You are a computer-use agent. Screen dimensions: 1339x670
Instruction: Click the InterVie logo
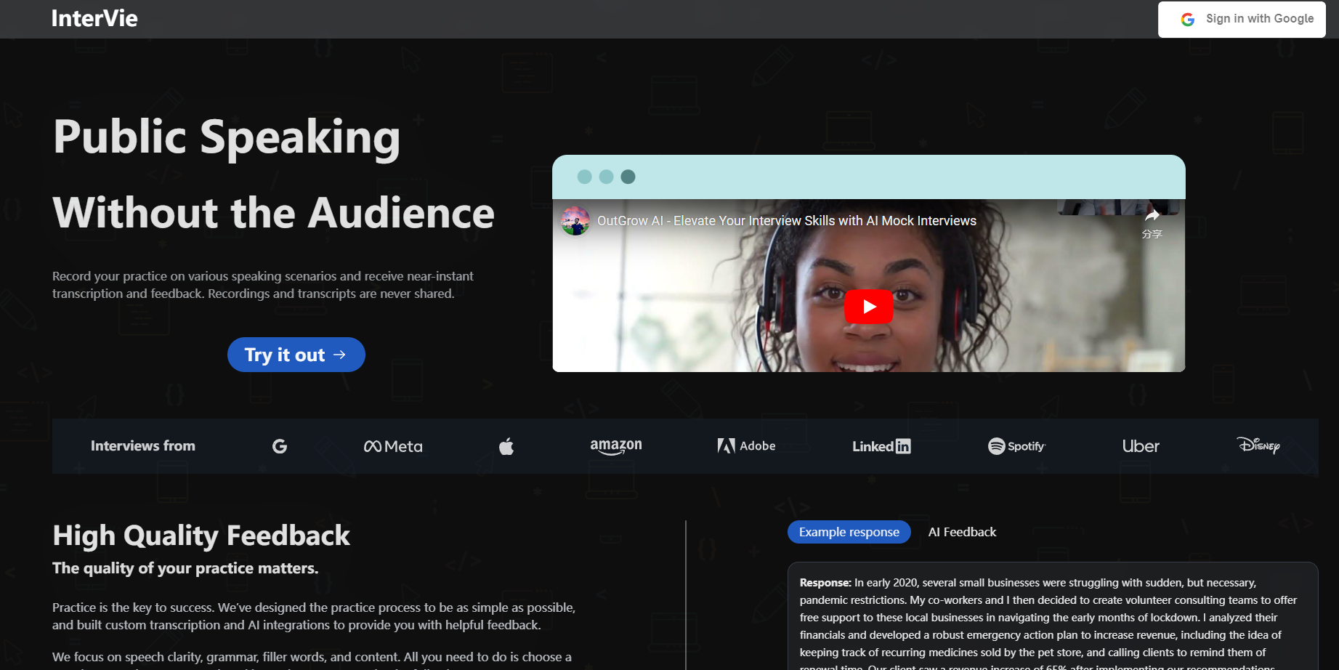[94, 19]
